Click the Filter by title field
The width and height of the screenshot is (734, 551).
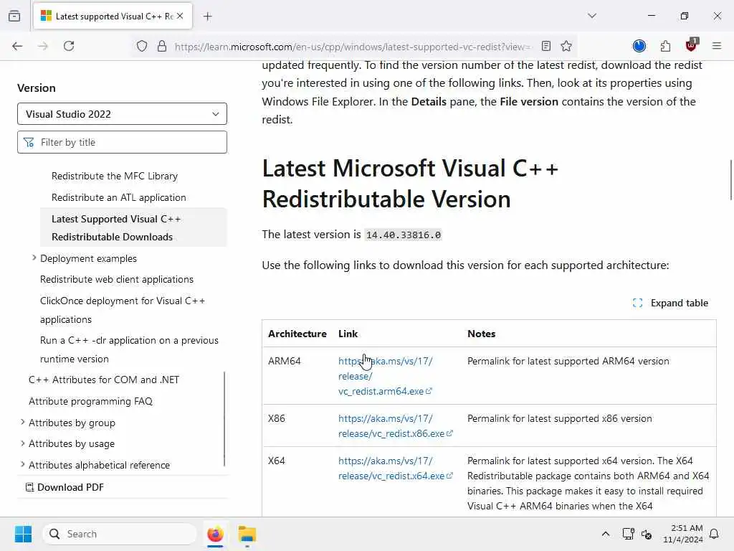pos(122,142)
